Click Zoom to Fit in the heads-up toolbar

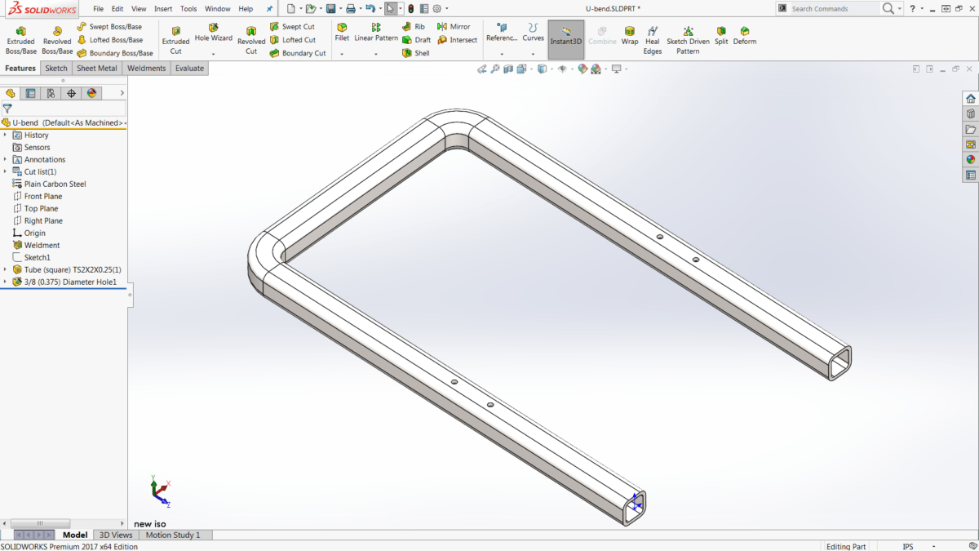pos(495,69)
